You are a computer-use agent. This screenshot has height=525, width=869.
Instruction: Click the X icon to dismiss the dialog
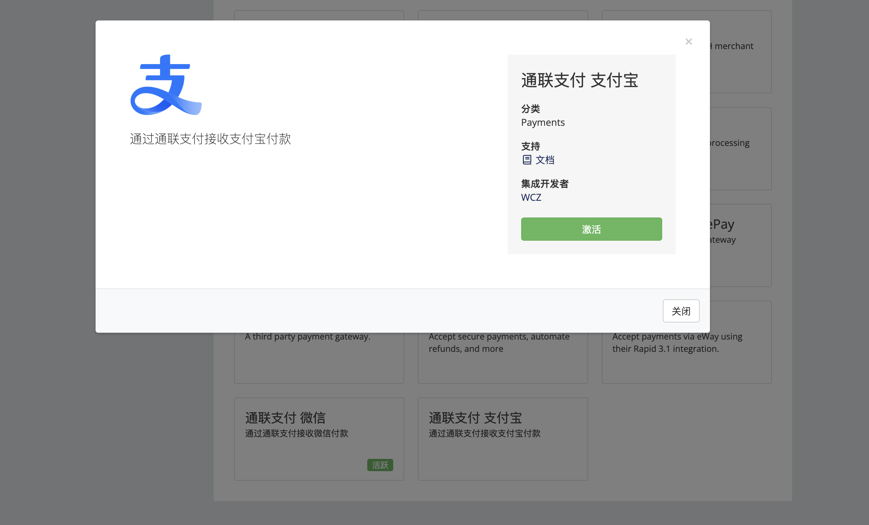pos(688,42)
